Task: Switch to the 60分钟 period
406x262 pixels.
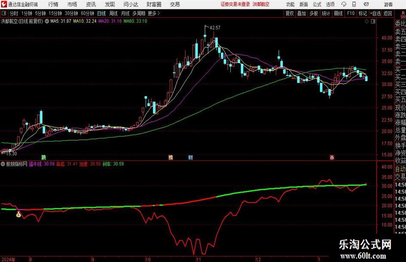Action: [x=88, y=13]
